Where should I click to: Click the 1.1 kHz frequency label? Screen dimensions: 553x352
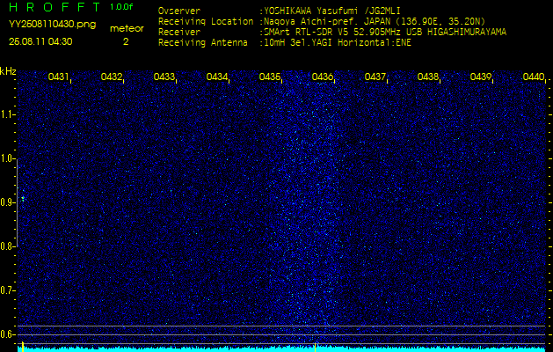(7, 114)
